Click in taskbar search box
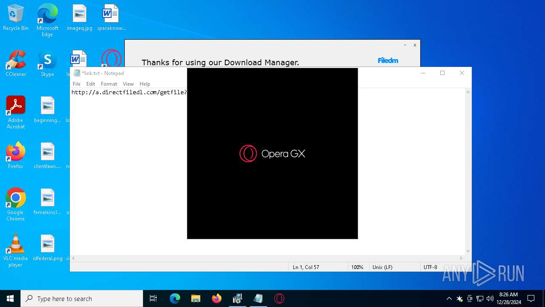 (x=82, y=298)
